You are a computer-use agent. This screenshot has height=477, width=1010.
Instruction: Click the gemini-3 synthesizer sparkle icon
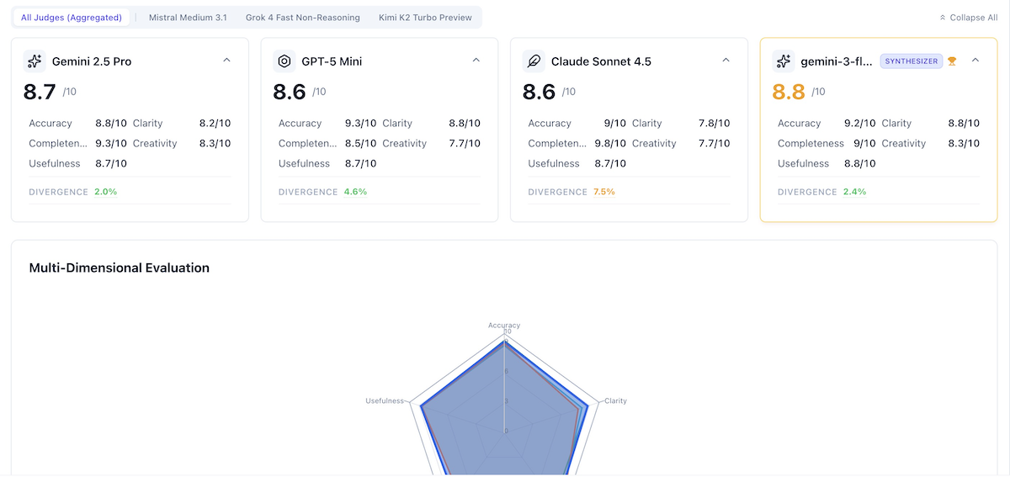[x=783, y=61]
